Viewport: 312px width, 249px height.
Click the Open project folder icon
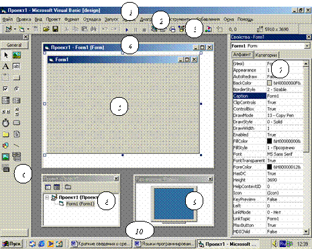point(46,29)
